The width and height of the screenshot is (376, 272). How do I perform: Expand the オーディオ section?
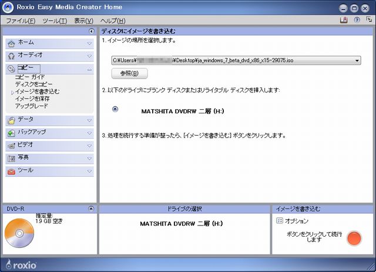point(89,56)
